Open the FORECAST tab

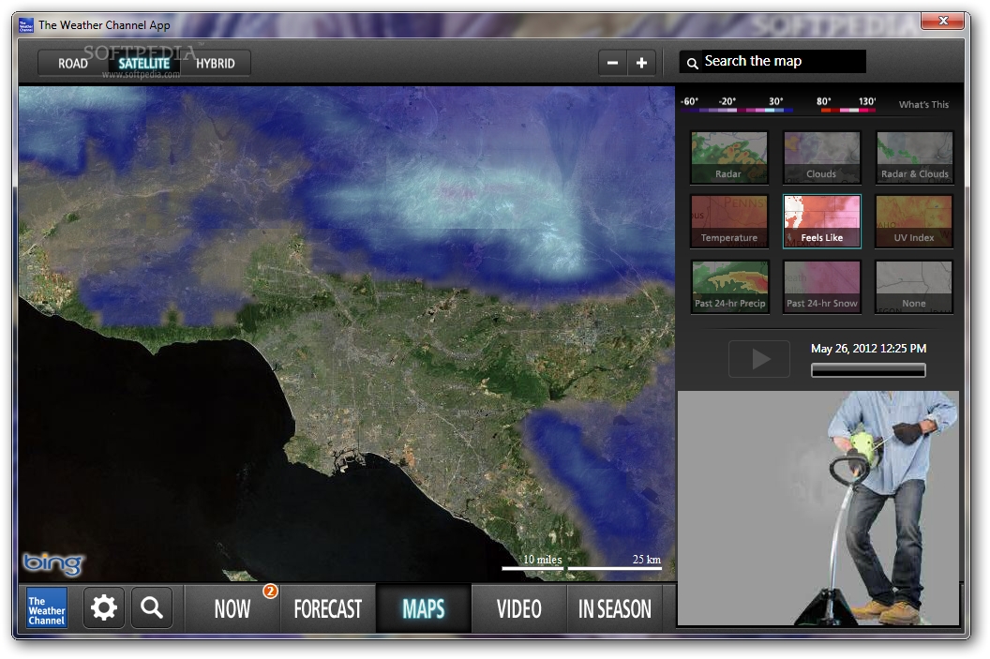[328, 608]
